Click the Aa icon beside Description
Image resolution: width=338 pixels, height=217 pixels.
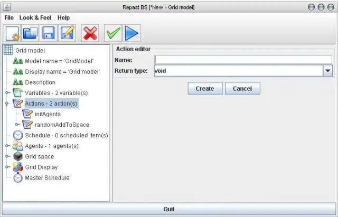pos(17,82)
